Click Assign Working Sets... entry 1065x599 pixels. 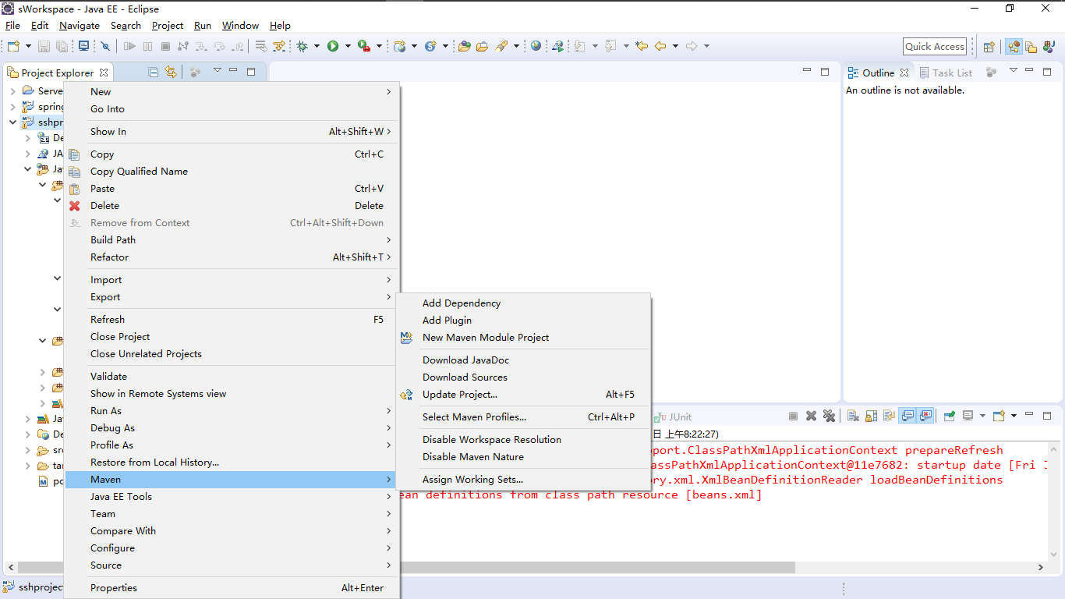522,479
